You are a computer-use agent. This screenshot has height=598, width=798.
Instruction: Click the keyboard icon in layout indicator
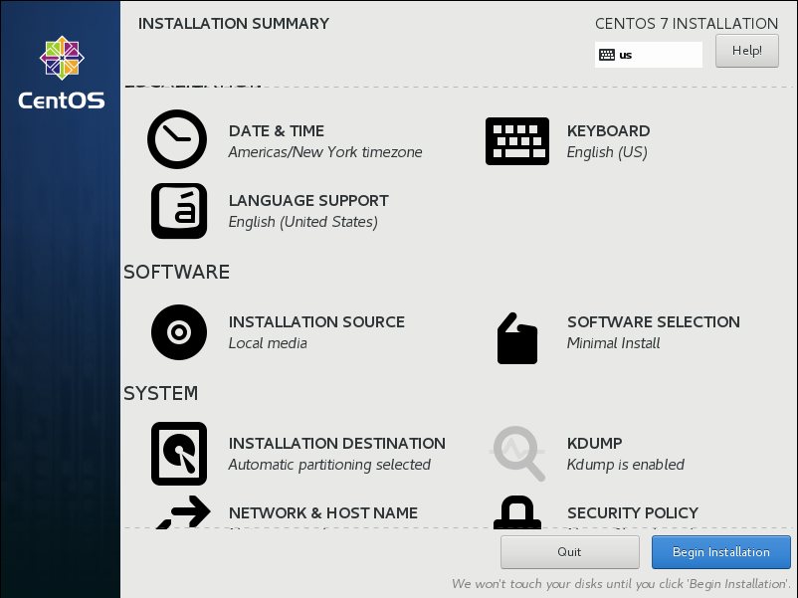[607, 55]
